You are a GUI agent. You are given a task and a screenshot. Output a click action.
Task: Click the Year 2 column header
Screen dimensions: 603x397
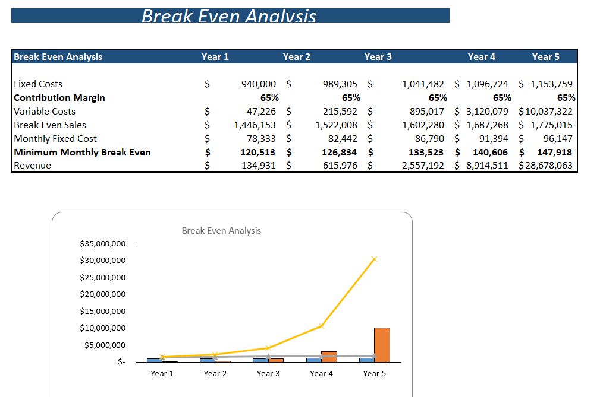[297, 56]
